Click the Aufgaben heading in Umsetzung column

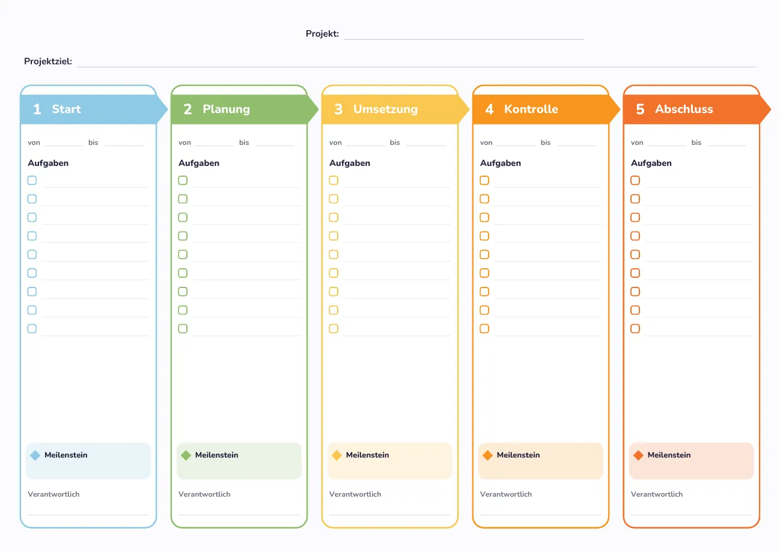click(350, 163)
